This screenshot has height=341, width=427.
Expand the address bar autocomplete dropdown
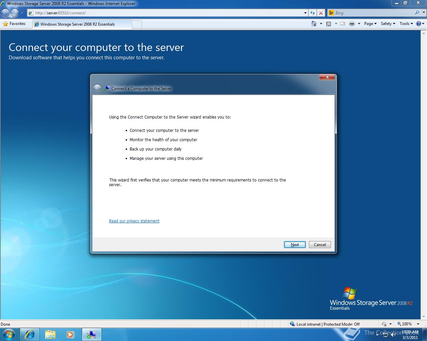coord(305,13)
